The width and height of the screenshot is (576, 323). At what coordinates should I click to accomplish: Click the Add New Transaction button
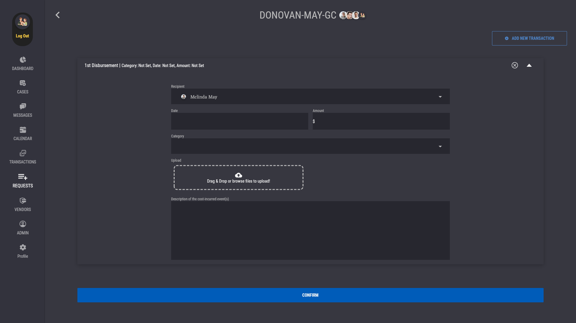[529, 38]
